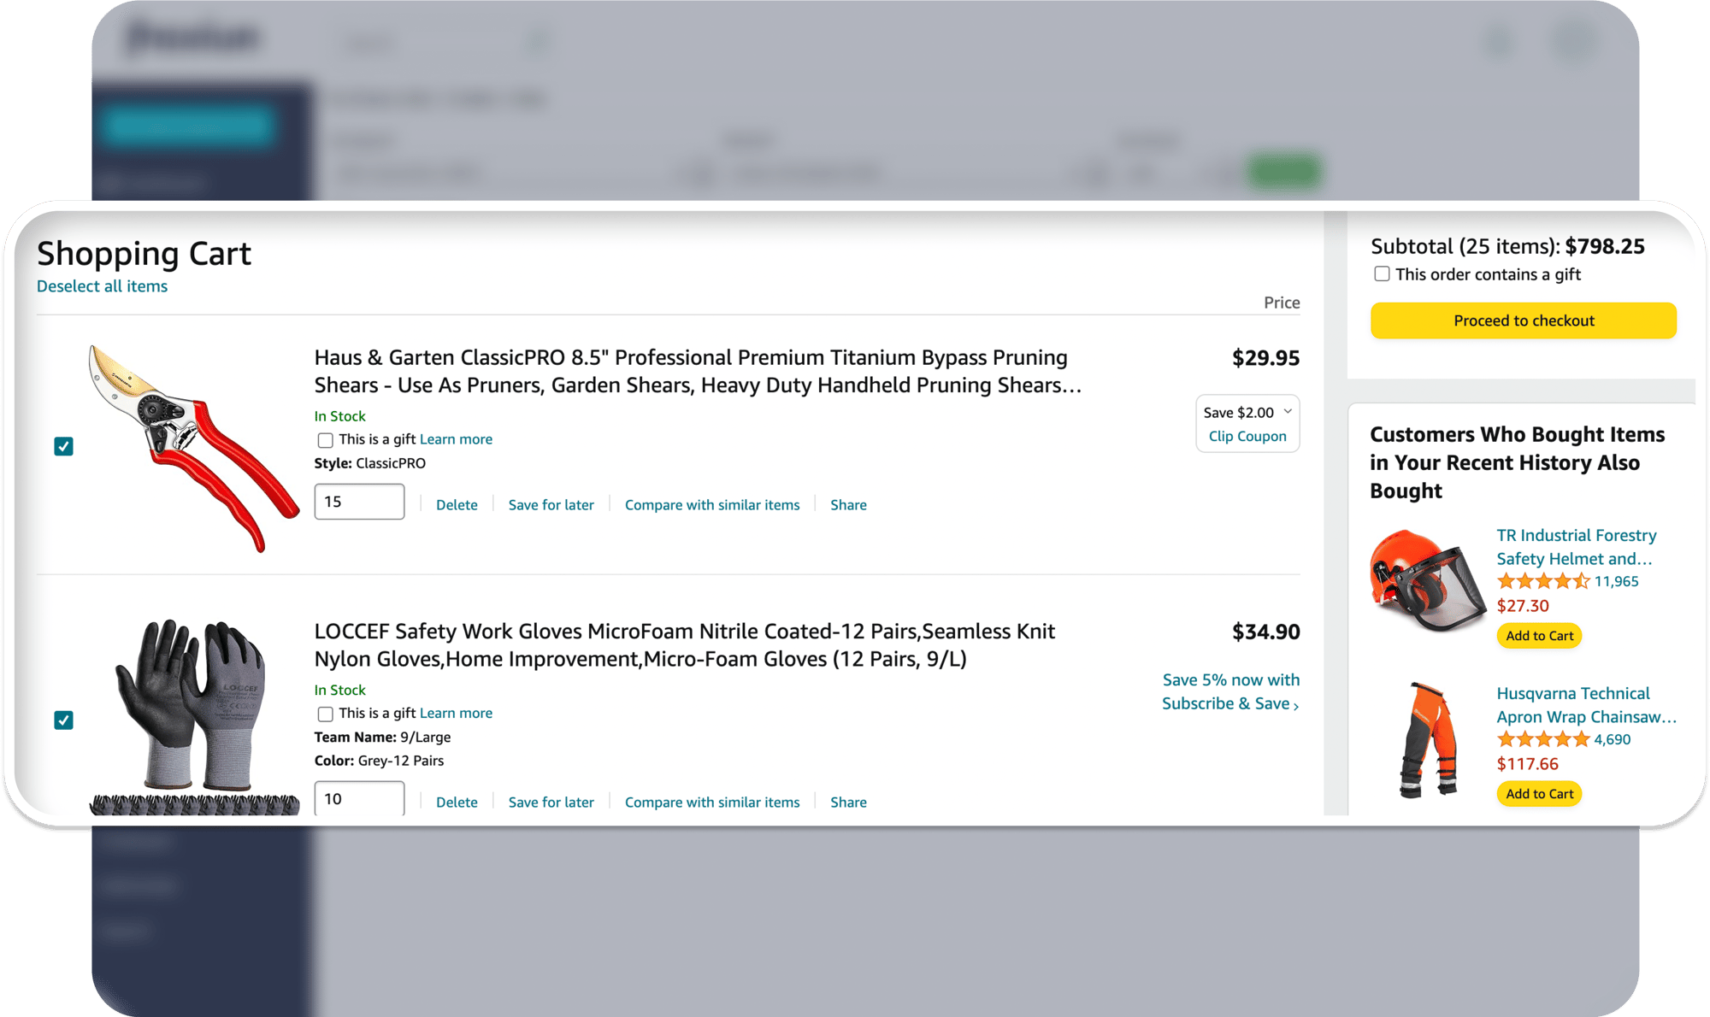Expand the Save $2.00 coupon chevron
Image resolution: width=1710 pixels, height=1017 pixels.
[1288, 412]
